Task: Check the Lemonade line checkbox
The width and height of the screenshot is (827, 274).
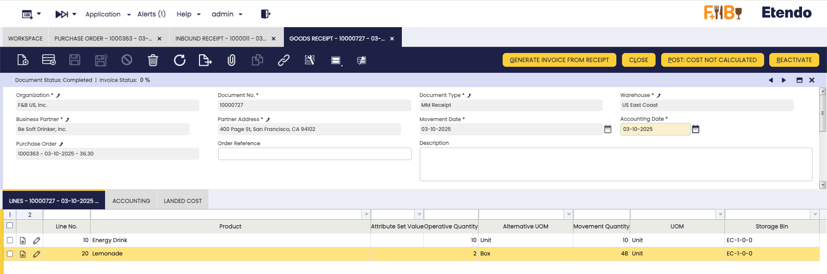Action: pyautogui.click(x=10, y=254)
